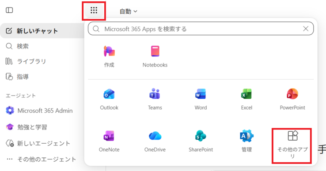Click the Microsoft 365 Apps search field
Image resolution: width=326 pixels, height=171 pixels.
201,29
